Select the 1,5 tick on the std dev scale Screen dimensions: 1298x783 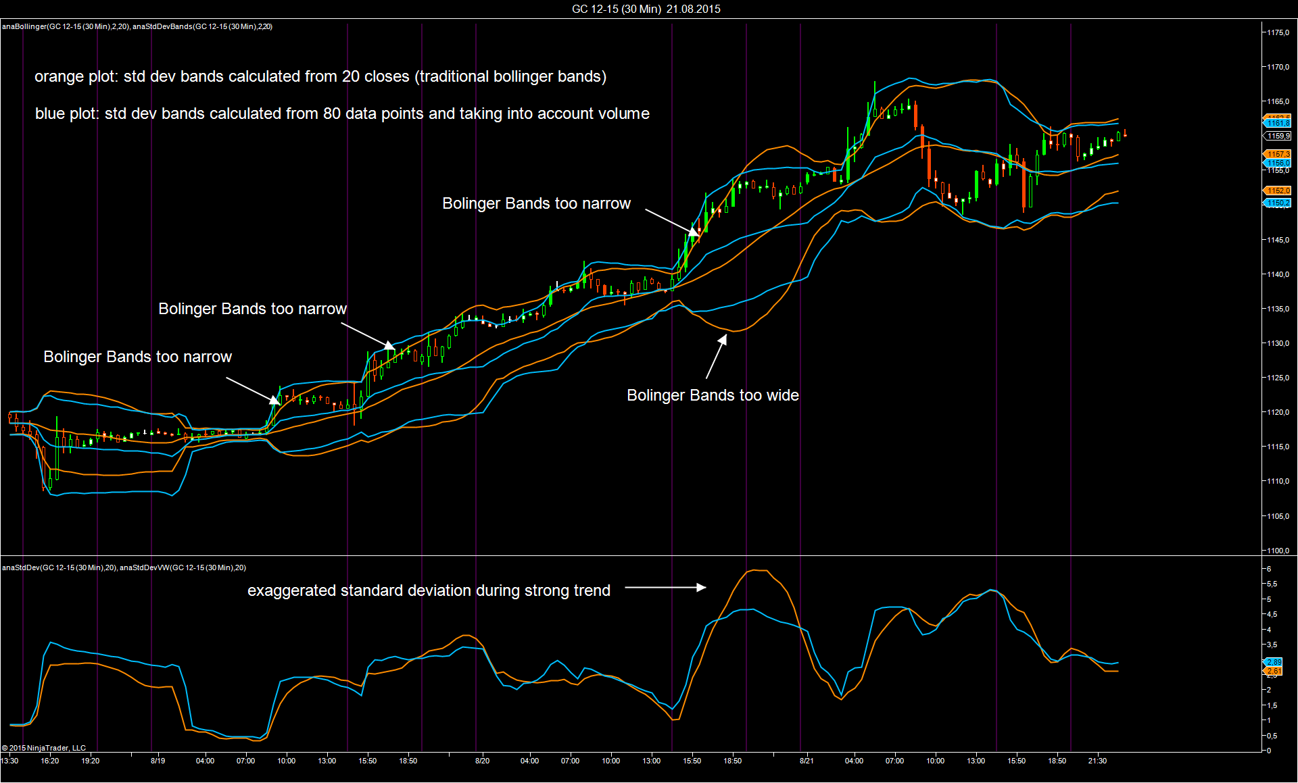point(1272,705)
